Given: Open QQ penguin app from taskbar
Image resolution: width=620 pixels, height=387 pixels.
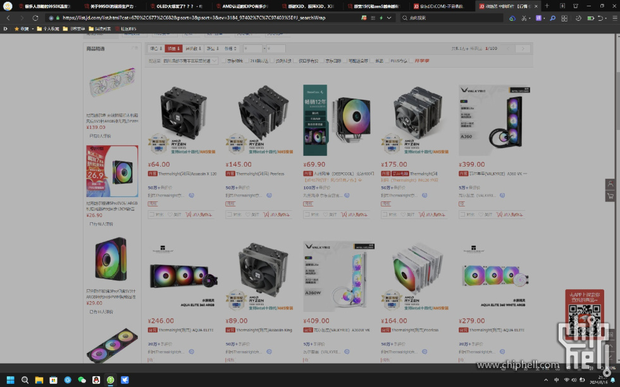Looking at the screenshot, I should click(x=96, y=380).
